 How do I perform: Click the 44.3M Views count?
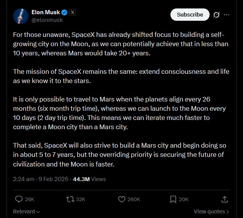(x=89, y=179)
